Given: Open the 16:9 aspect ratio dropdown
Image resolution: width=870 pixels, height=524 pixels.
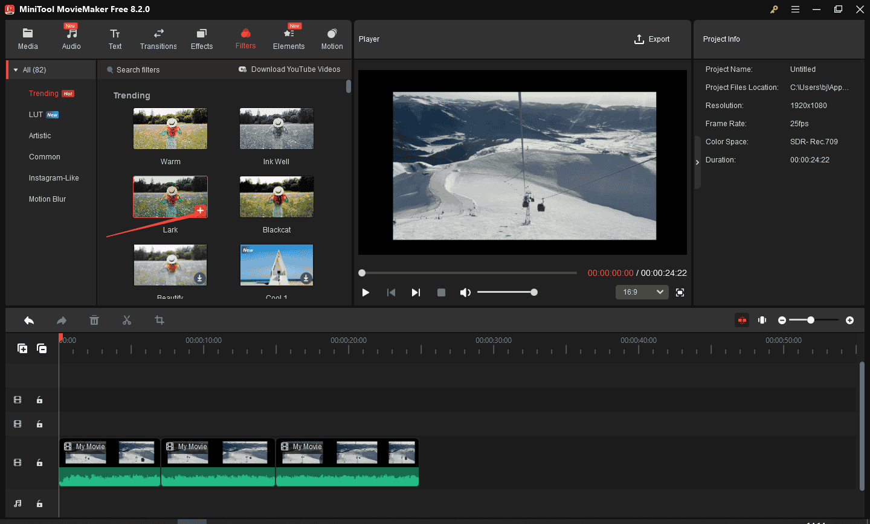Looking at the screenshot, I should point(642,292).
